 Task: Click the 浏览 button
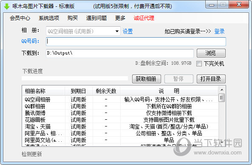click(x=211, y=53)
